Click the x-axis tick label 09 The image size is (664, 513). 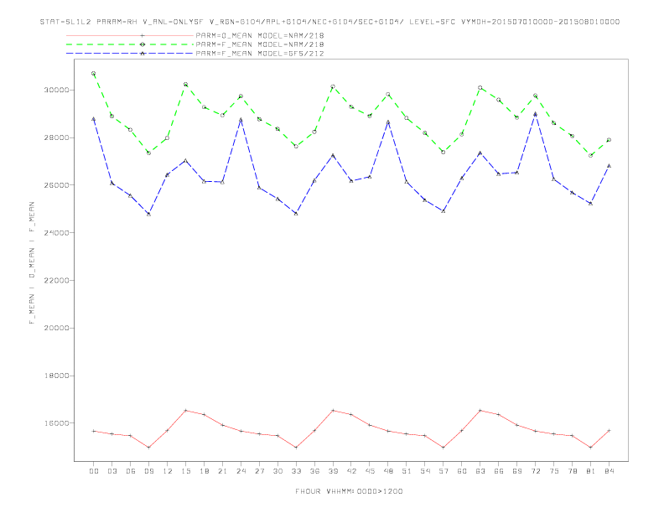pyautogui.click(x=149, y=471)
